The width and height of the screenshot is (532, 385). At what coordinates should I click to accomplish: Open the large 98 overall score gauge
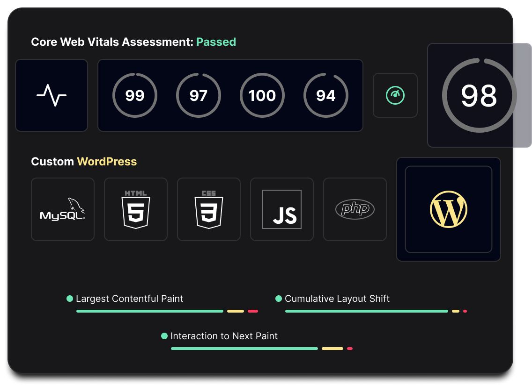point(479,95)
